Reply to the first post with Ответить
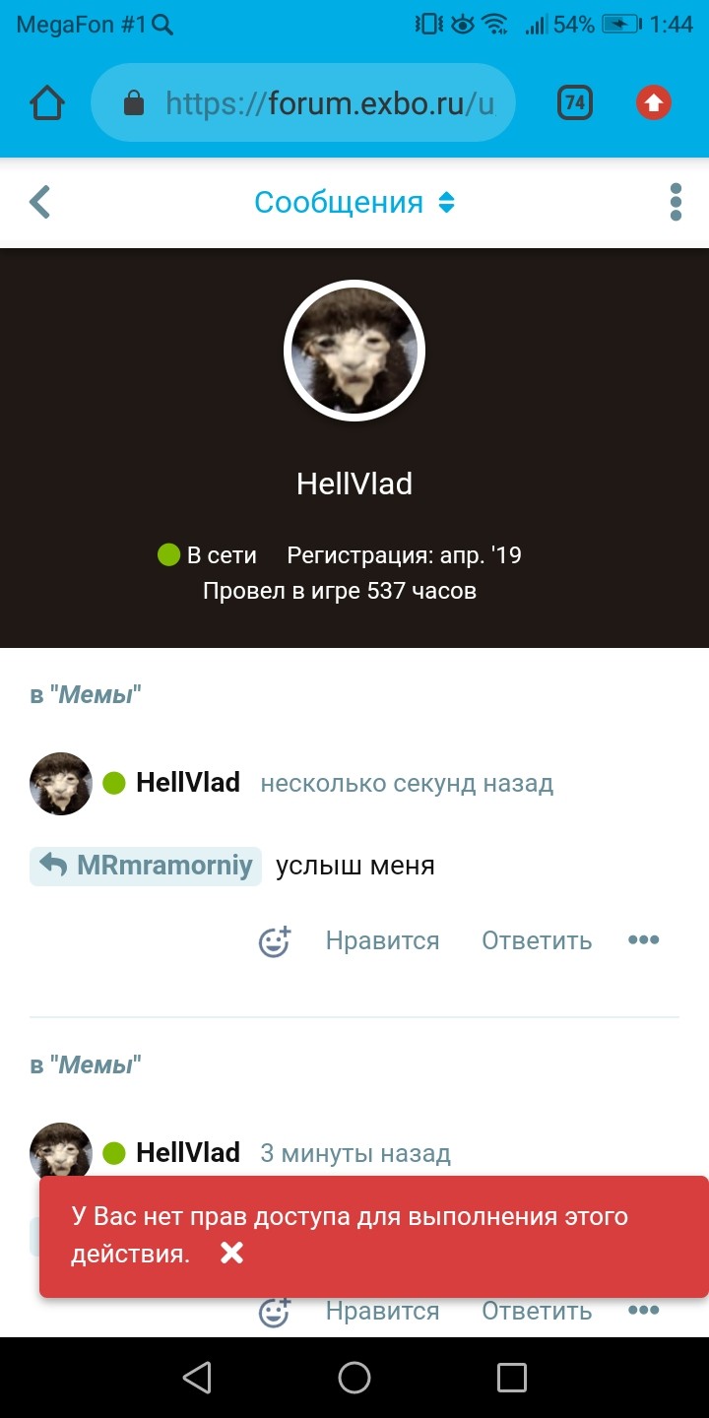The image size is (709, 1418). click(537, 941)
